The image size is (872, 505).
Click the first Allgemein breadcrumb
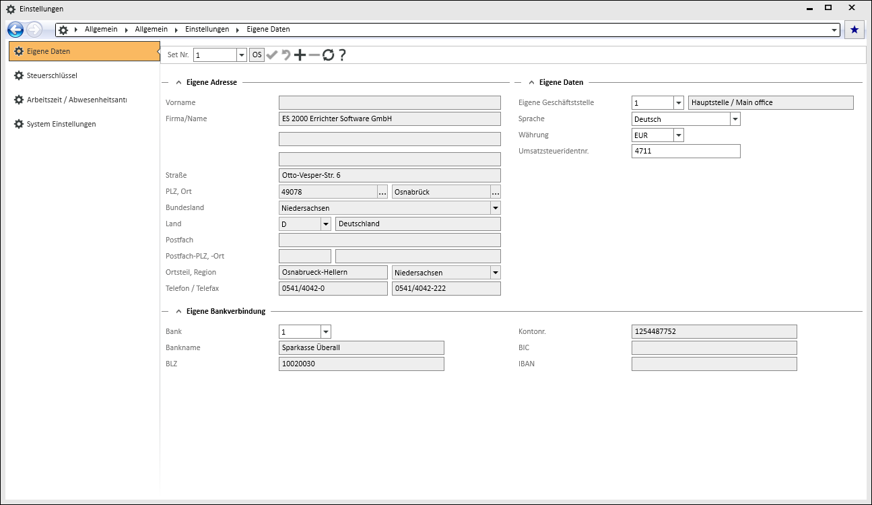tap(101, 30)
